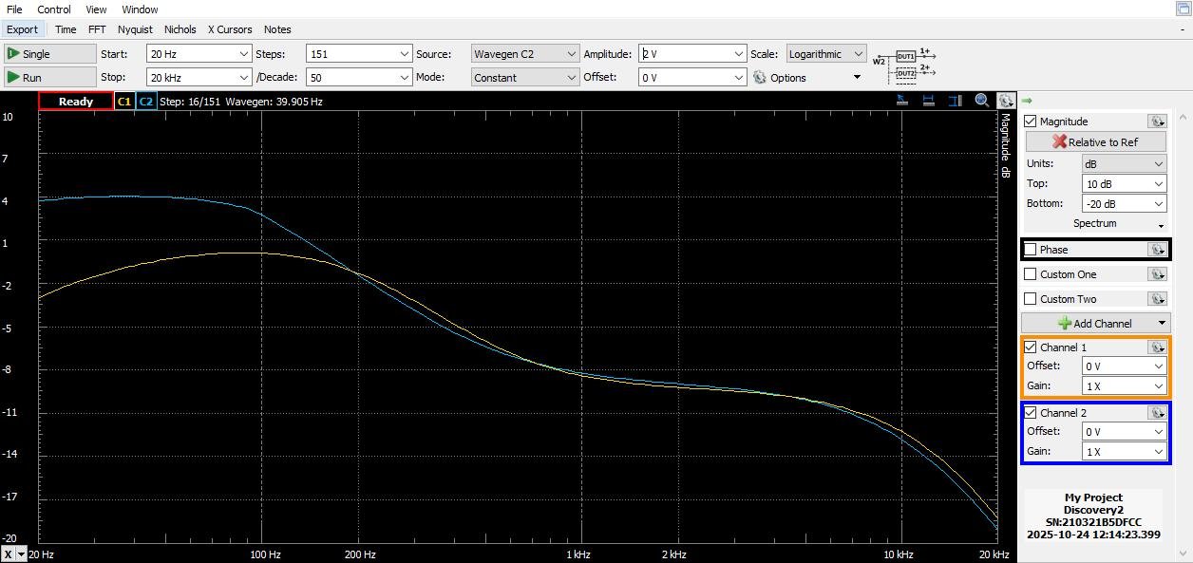Click green arrow to collapse side panel

(x=1027, y=101)
